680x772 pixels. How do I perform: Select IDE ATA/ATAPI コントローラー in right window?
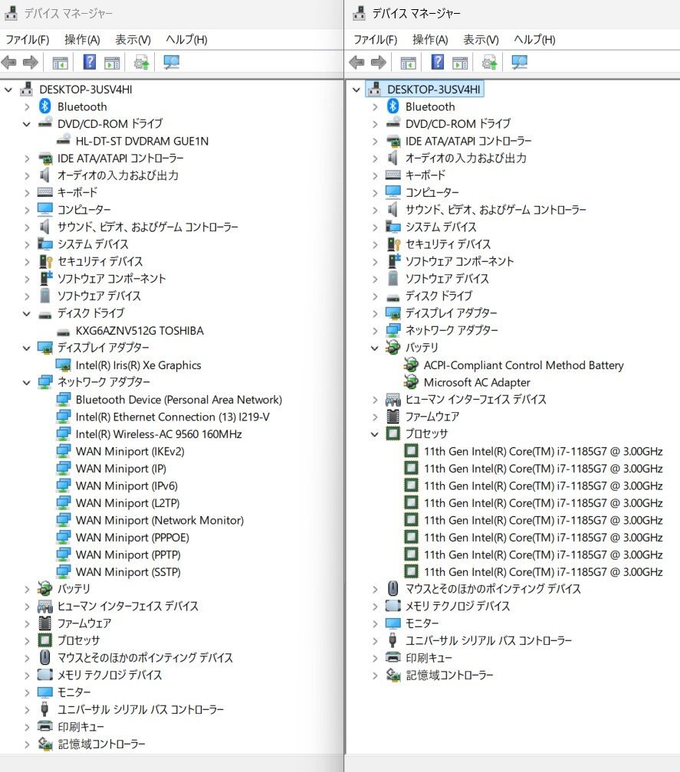point(468,141)
